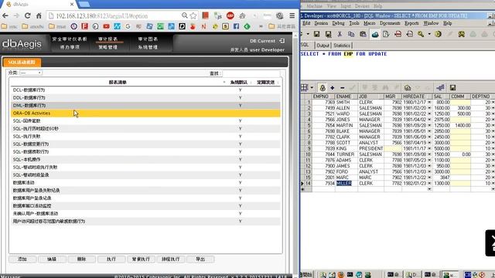Click the 执行 button
Screen dimensions: 495x278
111,259
